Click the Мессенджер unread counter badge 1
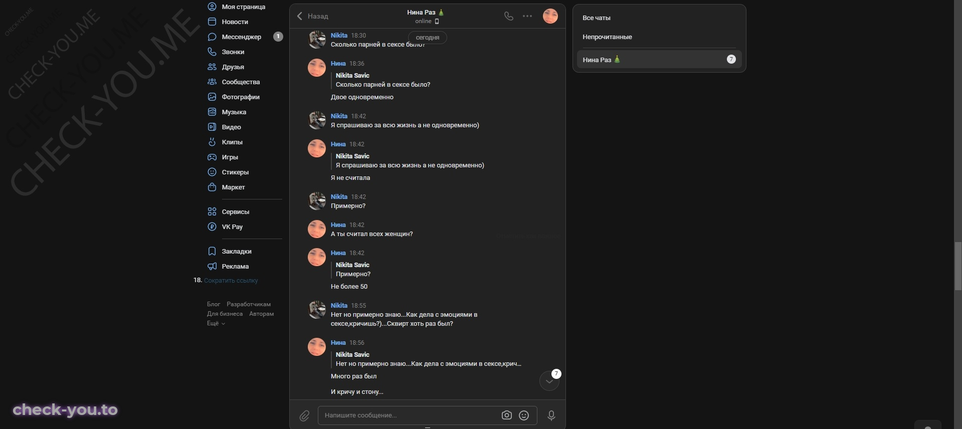The image size is (962, 429). tap(278, 37)
